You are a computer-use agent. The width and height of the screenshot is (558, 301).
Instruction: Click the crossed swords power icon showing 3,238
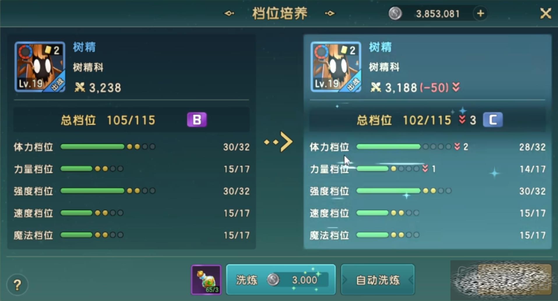click(x=80, y=87)
